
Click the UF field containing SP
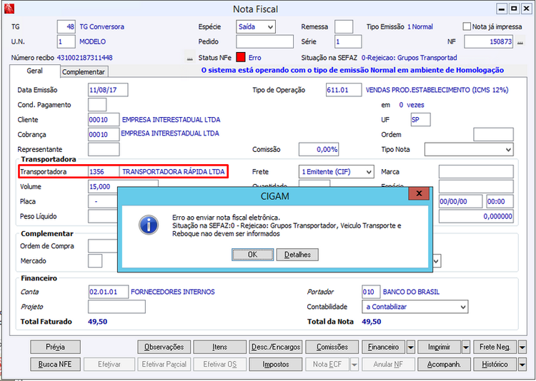coord(420,120)
